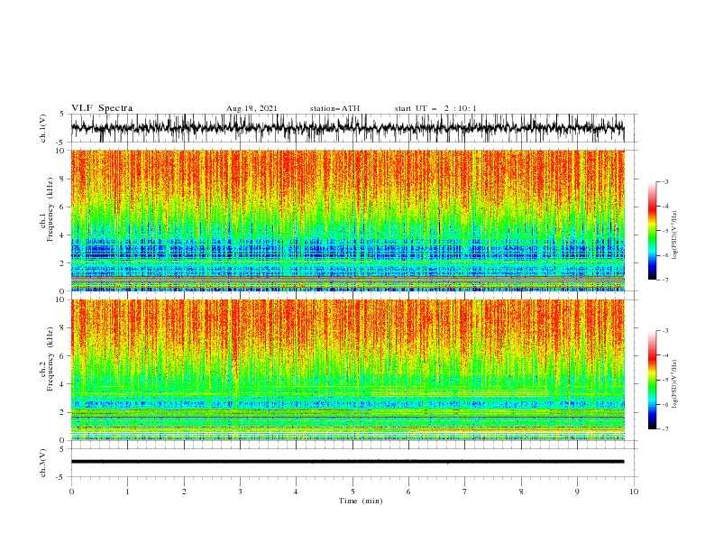Screen dimensions: 714x552
Task: Click the ch.2 PSD color scale bar
Action: tap(652, 380)
